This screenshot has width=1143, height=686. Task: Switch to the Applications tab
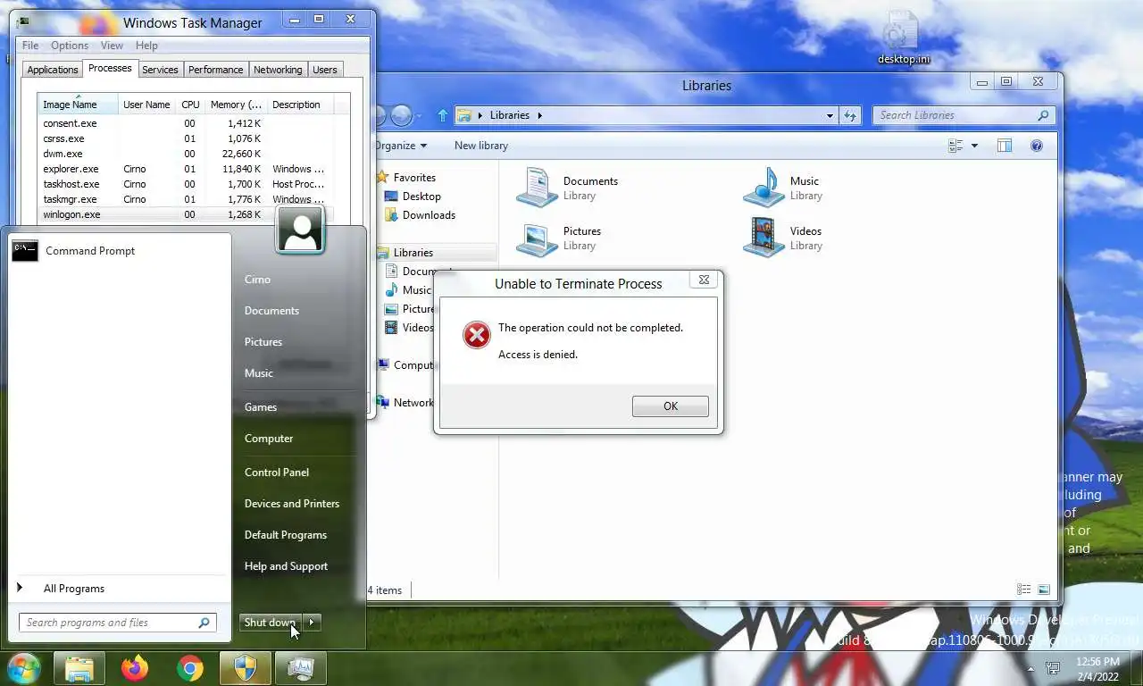(x=53, y=70)
